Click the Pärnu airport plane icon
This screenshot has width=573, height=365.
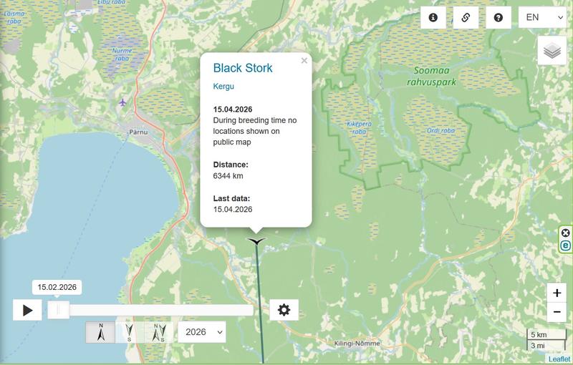coord(122,102)
